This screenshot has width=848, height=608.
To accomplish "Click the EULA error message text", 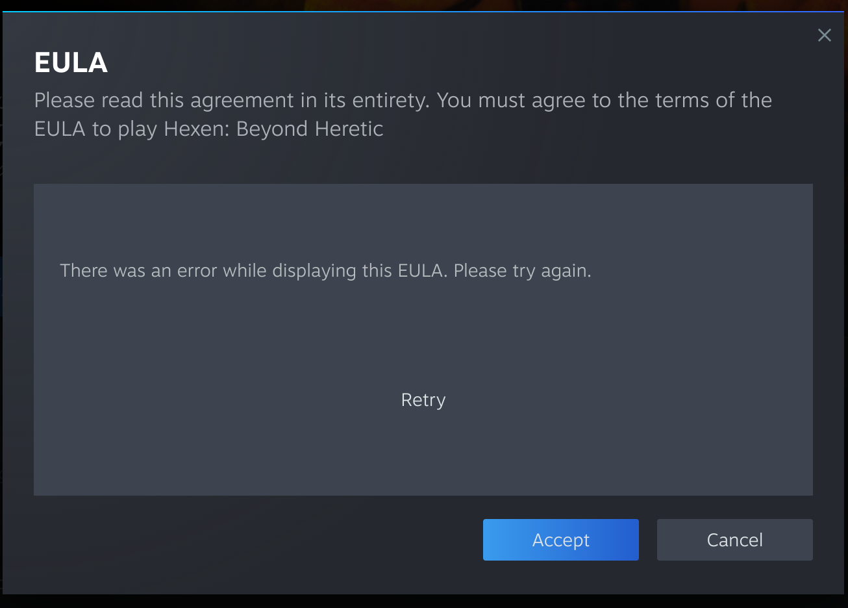I will click(325, 270).
